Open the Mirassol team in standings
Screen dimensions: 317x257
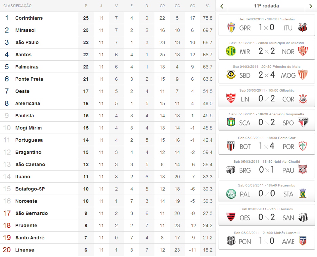click(25, 30)
